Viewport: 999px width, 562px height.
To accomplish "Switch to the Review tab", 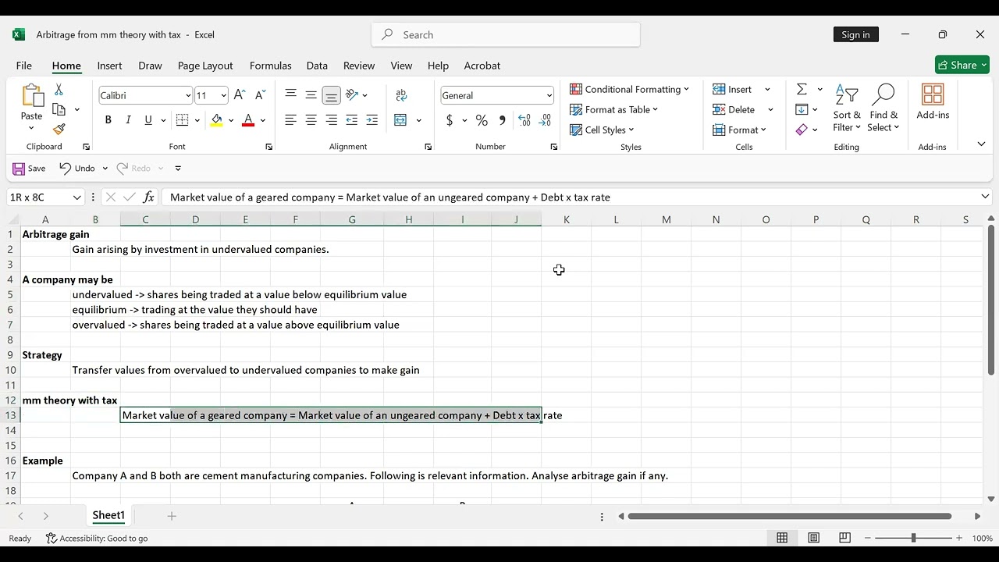I will [359, 66].
